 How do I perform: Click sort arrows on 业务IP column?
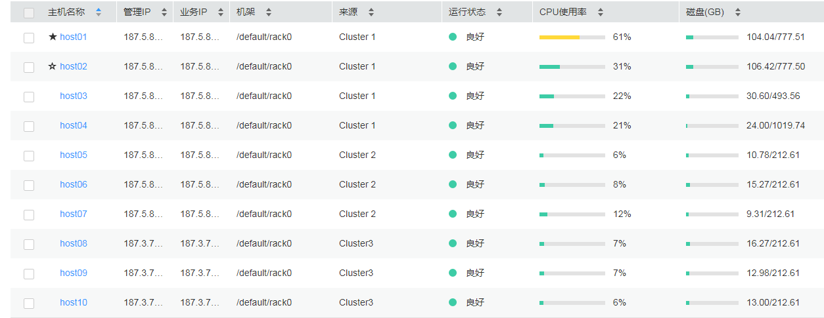[x=220, y=12]
